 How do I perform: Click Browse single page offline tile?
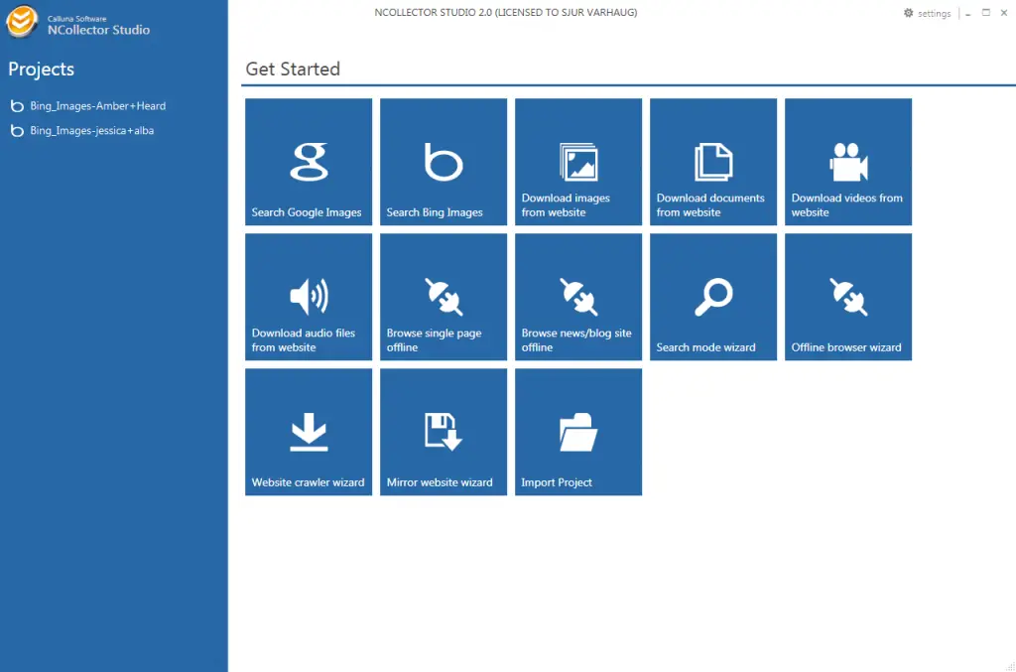[x=443, y=297]
